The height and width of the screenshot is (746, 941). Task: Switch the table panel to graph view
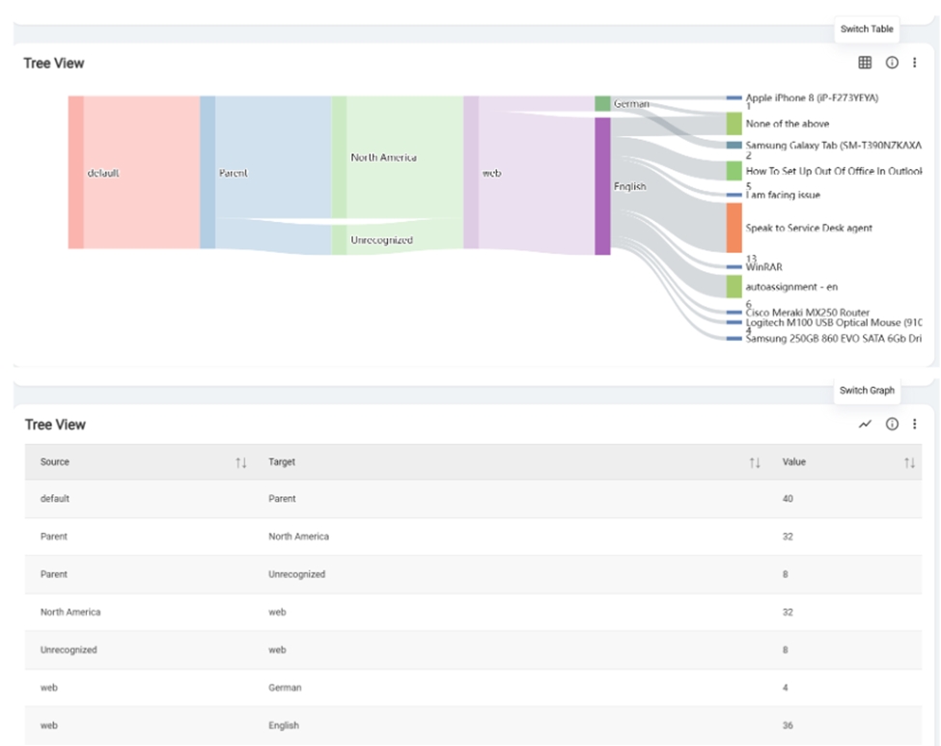(x=865, y=425)
